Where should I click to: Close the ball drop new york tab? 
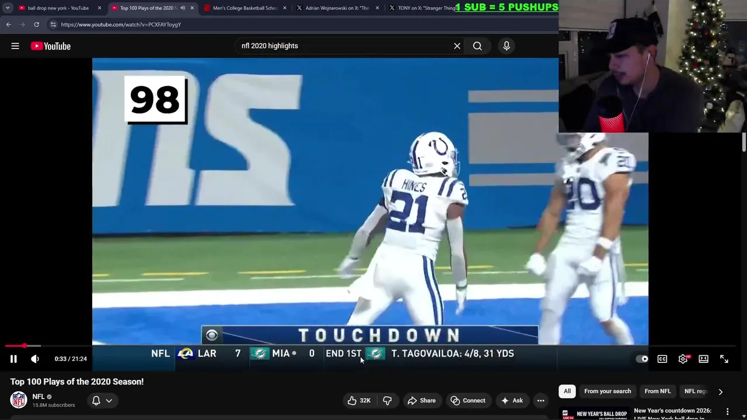point(99,8)
